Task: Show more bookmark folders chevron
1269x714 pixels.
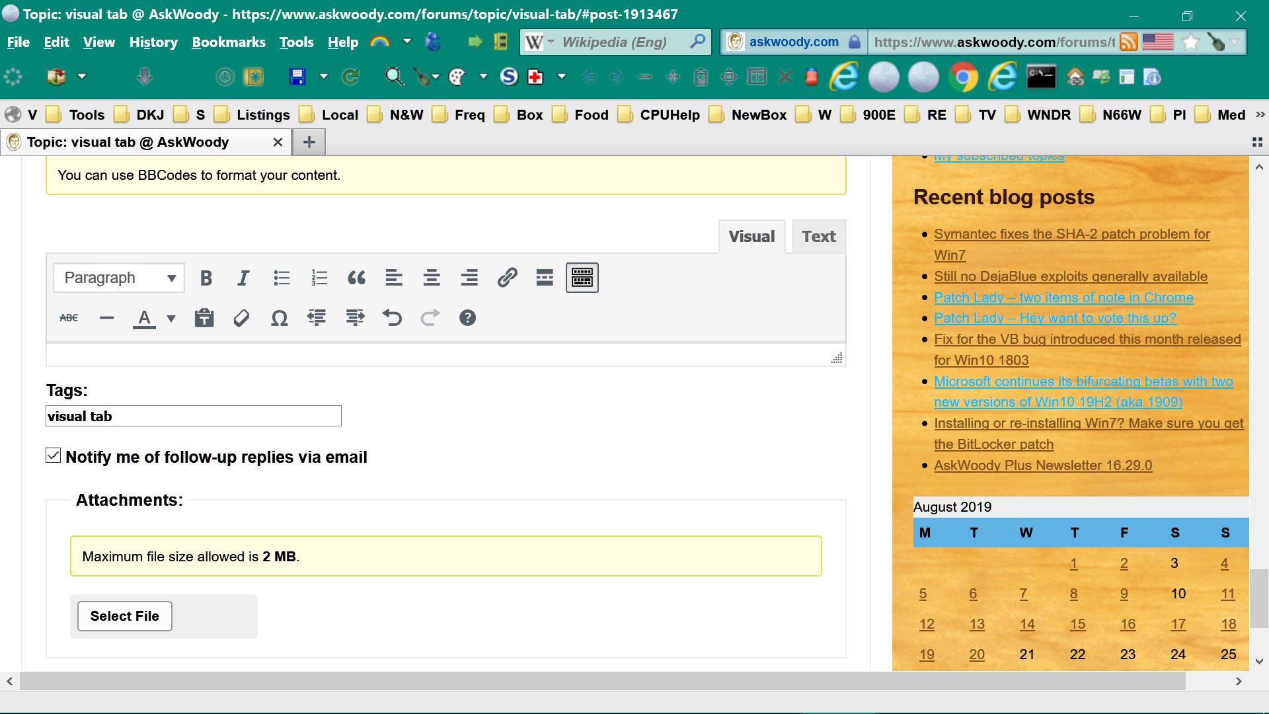Action: 1260,114
